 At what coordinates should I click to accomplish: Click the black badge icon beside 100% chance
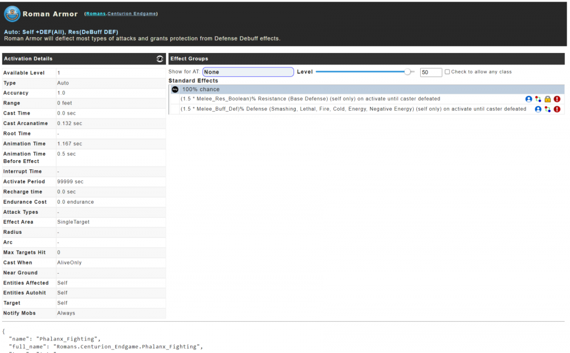point(175,90)
